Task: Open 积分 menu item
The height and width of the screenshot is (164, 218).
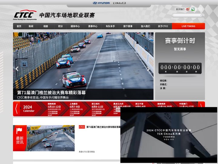Action: coord(60,26)
